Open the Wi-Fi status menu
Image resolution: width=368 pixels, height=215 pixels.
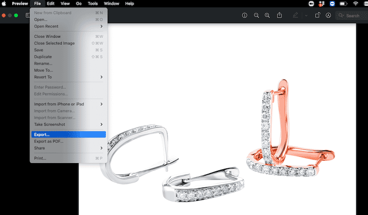pos(355,3)
